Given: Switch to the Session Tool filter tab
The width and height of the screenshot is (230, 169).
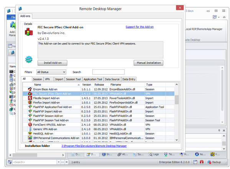Looking at the screenshot, I should pos(73,79).
